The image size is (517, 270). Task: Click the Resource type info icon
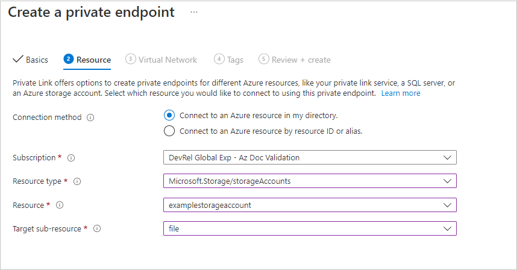coord(77,181)
